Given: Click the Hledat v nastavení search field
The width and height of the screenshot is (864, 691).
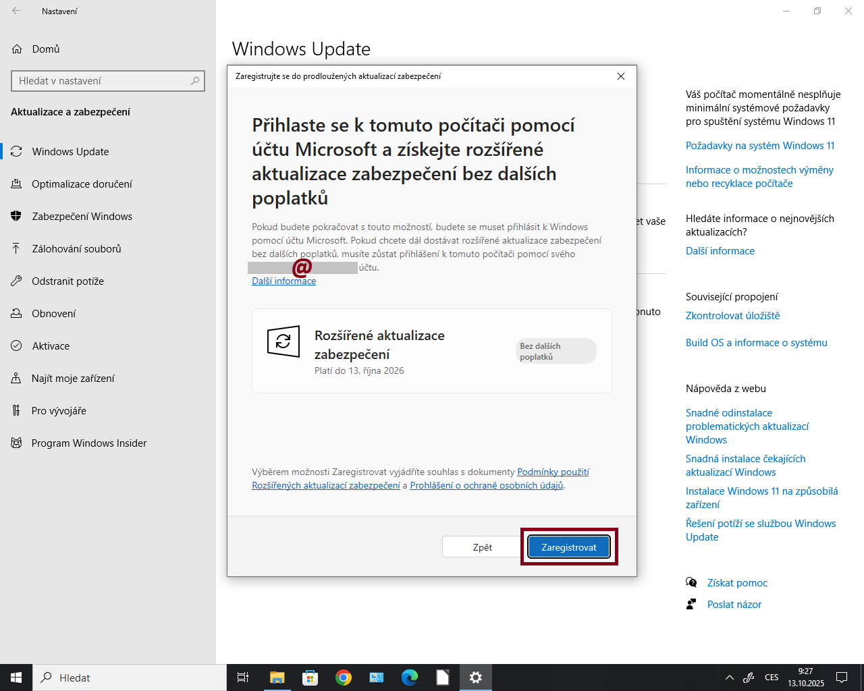Looking at the screenshot, I should [108, 81].
